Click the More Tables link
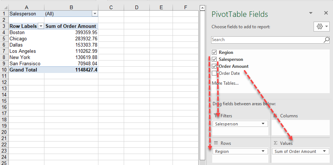This screenshot has width=333, height=165. (225, 83)
